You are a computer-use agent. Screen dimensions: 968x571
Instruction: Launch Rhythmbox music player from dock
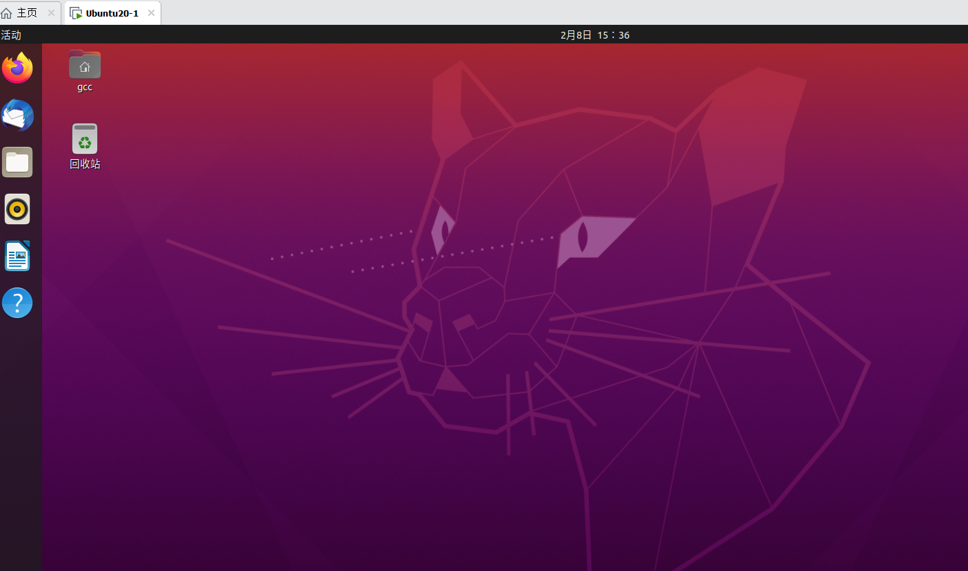[17, 209]
